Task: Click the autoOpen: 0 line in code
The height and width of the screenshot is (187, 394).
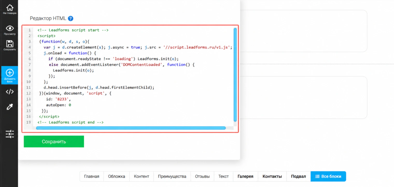Action: [59, 105]
